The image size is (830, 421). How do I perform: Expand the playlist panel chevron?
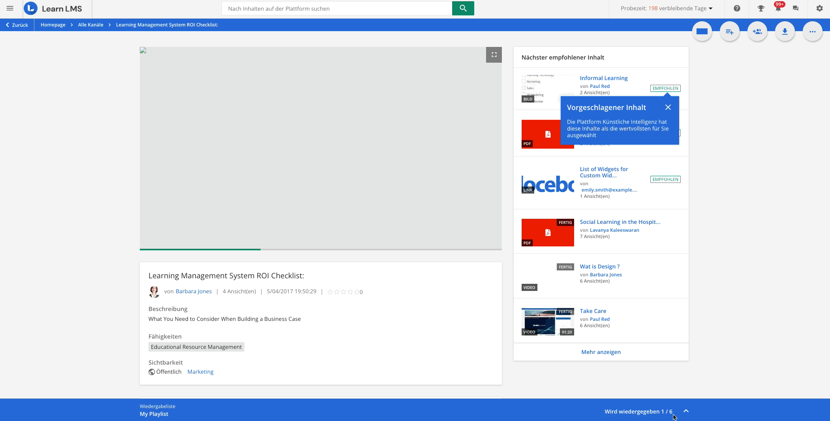pos(686,411)
